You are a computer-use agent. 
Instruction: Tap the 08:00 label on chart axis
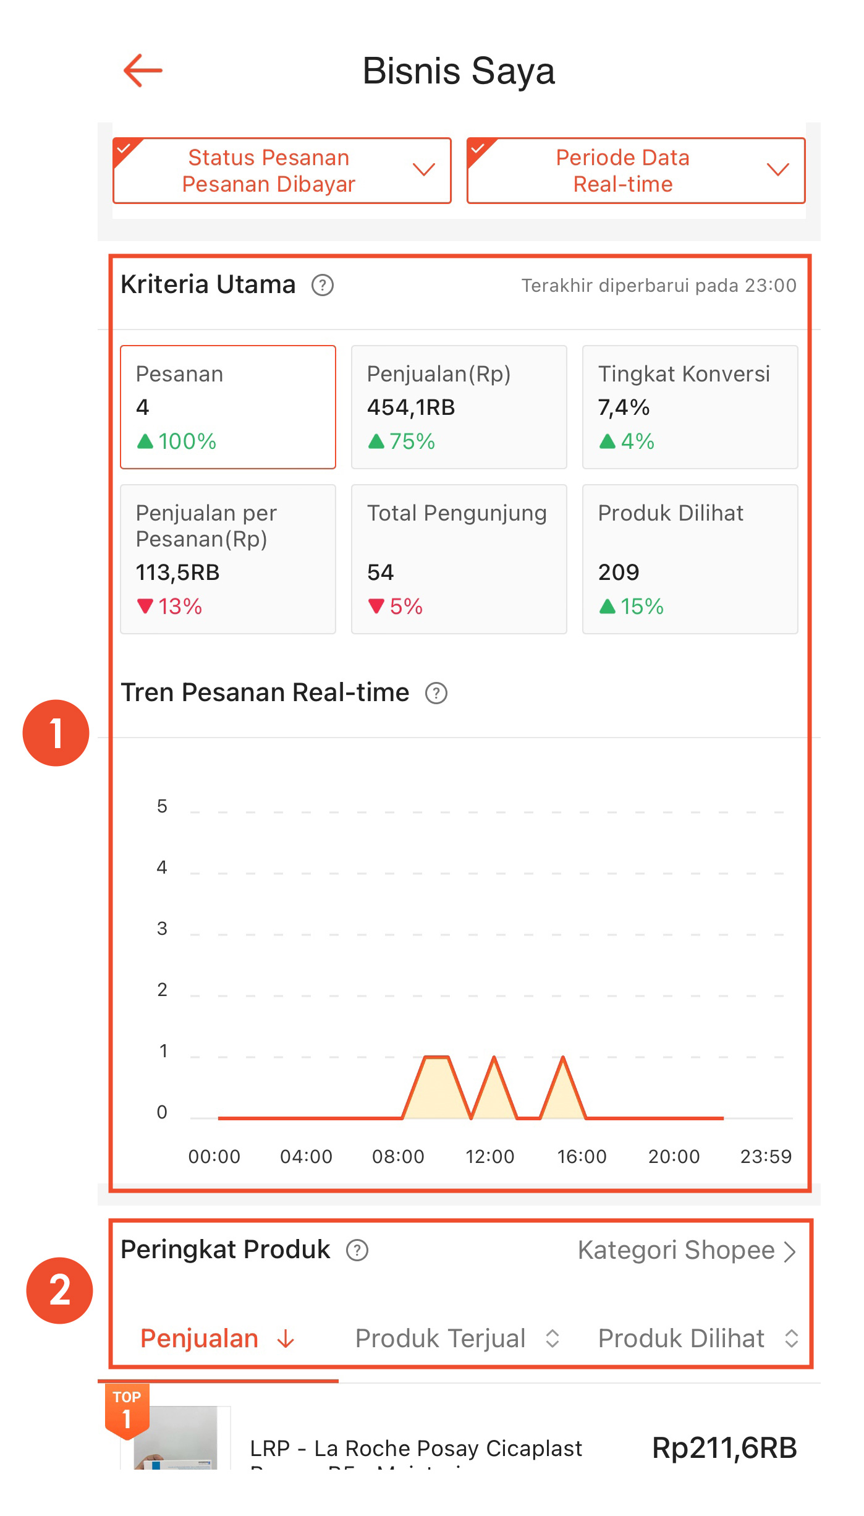(x=398, y=1157)
